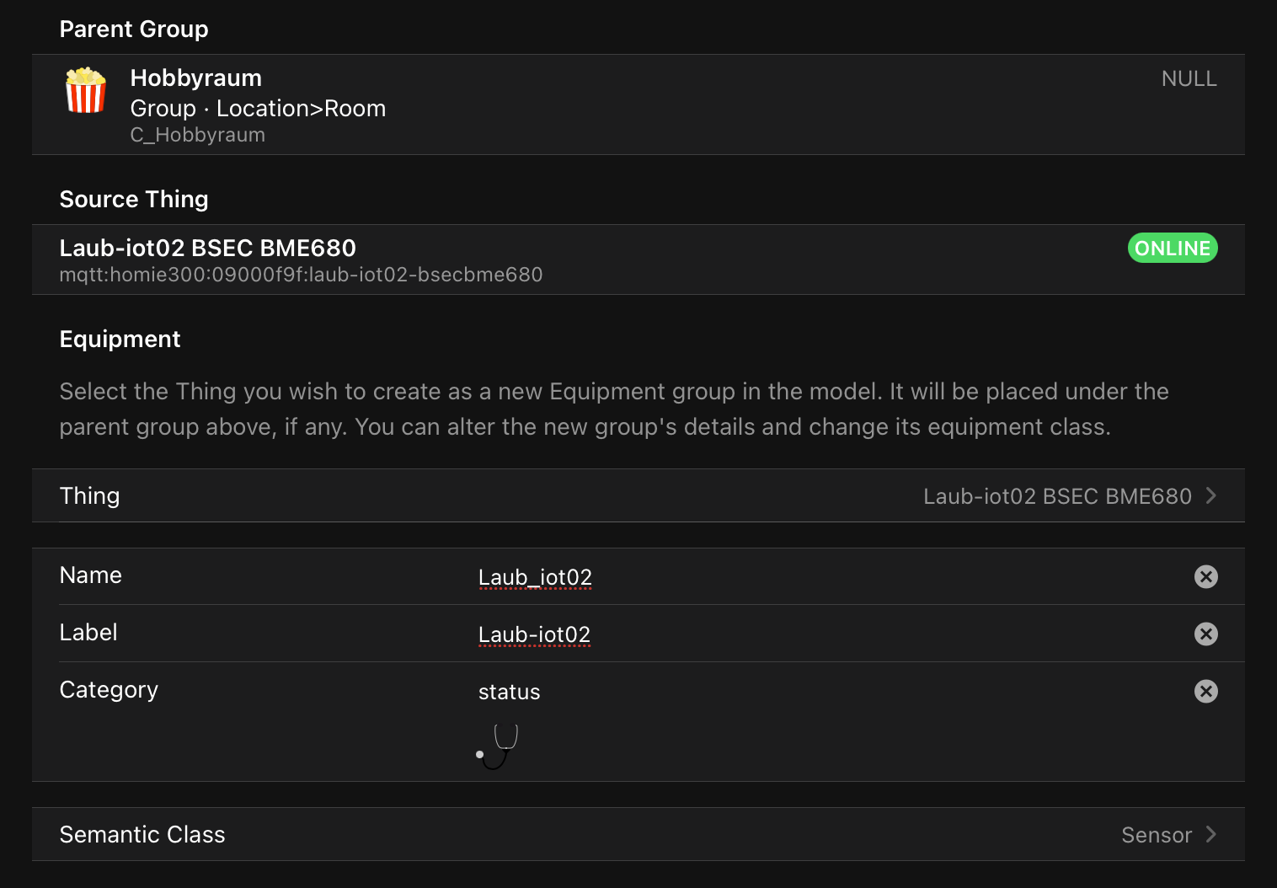1277x888 pixels.
Task: Click the Group · Location>Room subtitle
Action: point(258,108)
